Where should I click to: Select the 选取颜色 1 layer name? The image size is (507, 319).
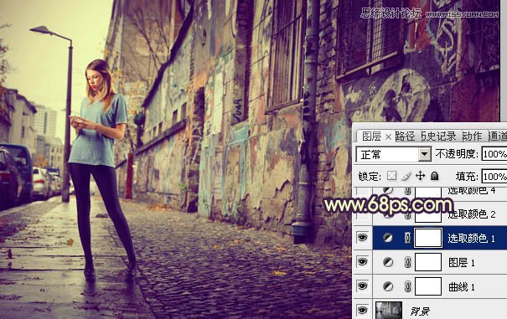coord(471,238)
